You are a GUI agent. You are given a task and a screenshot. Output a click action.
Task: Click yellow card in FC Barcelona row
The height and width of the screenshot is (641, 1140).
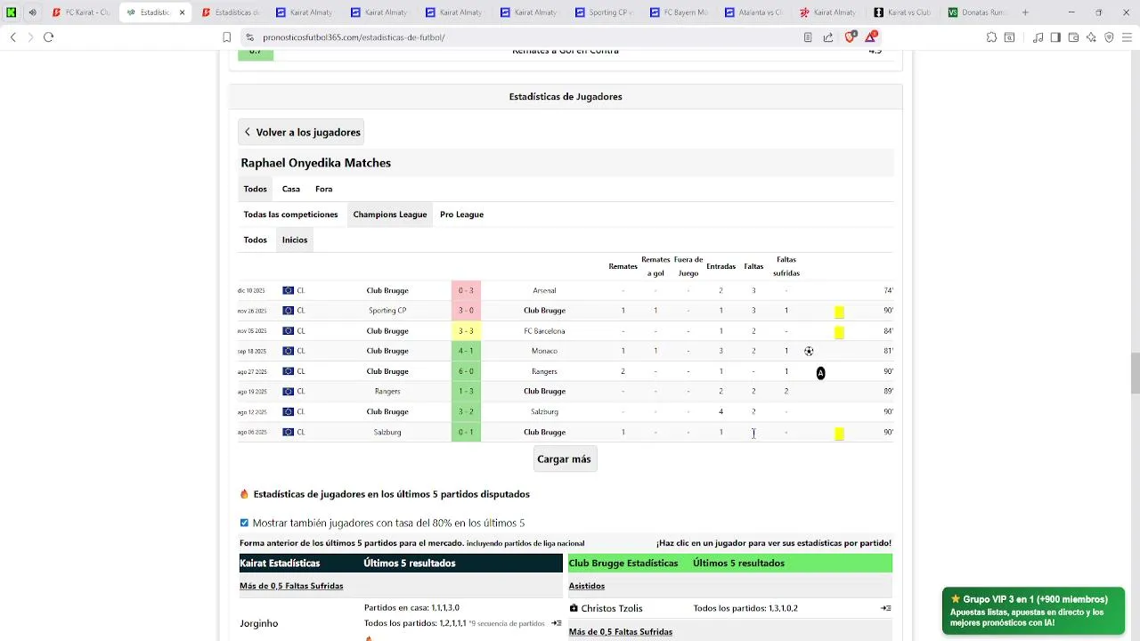tap(839, 332)
